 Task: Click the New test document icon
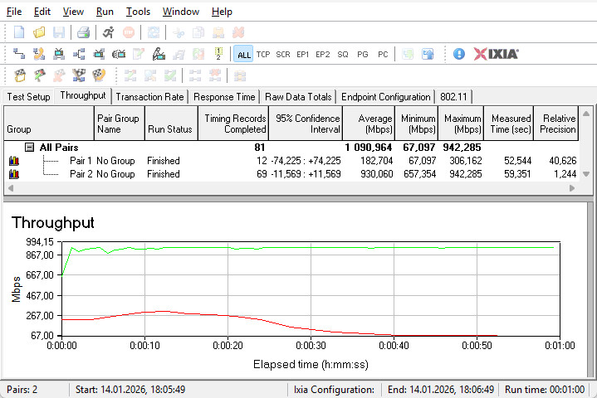(19, 32)
